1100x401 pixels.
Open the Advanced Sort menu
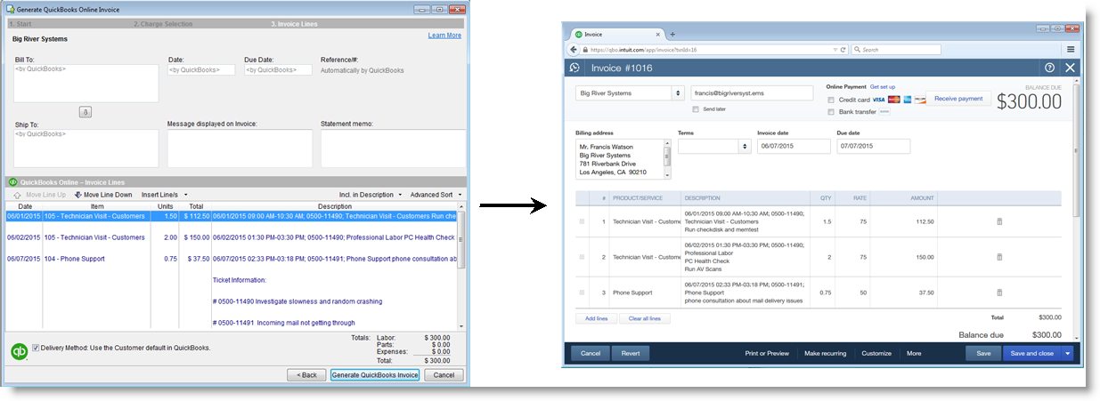click(435, 195)
